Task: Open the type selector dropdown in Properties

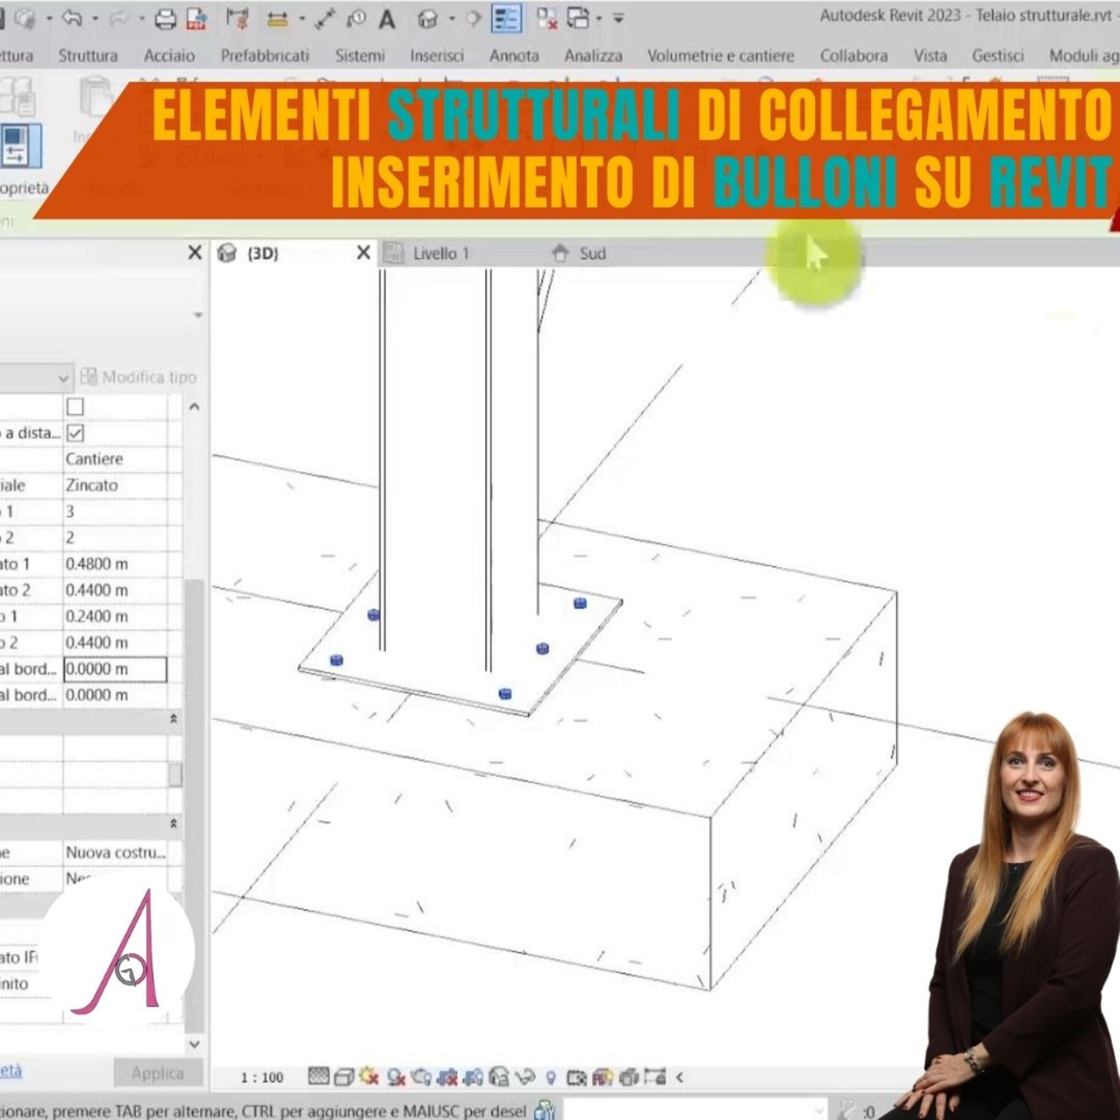Action: (x=198, y=315)
